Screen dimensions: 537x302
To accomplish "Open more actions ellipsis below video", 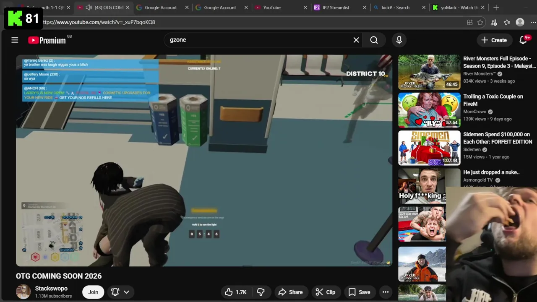I will [x=386, y=292].
